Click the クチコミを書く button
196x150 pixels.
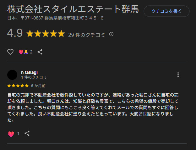coord(166,11)
